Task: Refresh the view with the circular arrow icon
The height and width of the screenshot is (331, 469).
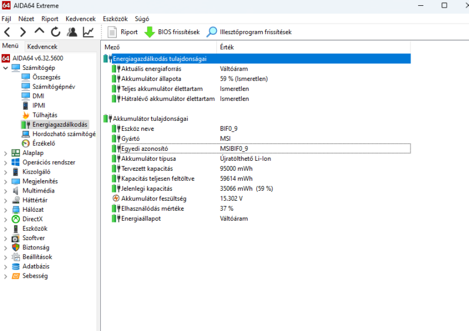Action: point(56,32)
